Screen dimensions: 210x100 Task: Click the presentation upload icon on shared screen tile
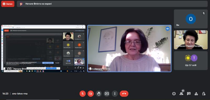click(x=9, y=69)
